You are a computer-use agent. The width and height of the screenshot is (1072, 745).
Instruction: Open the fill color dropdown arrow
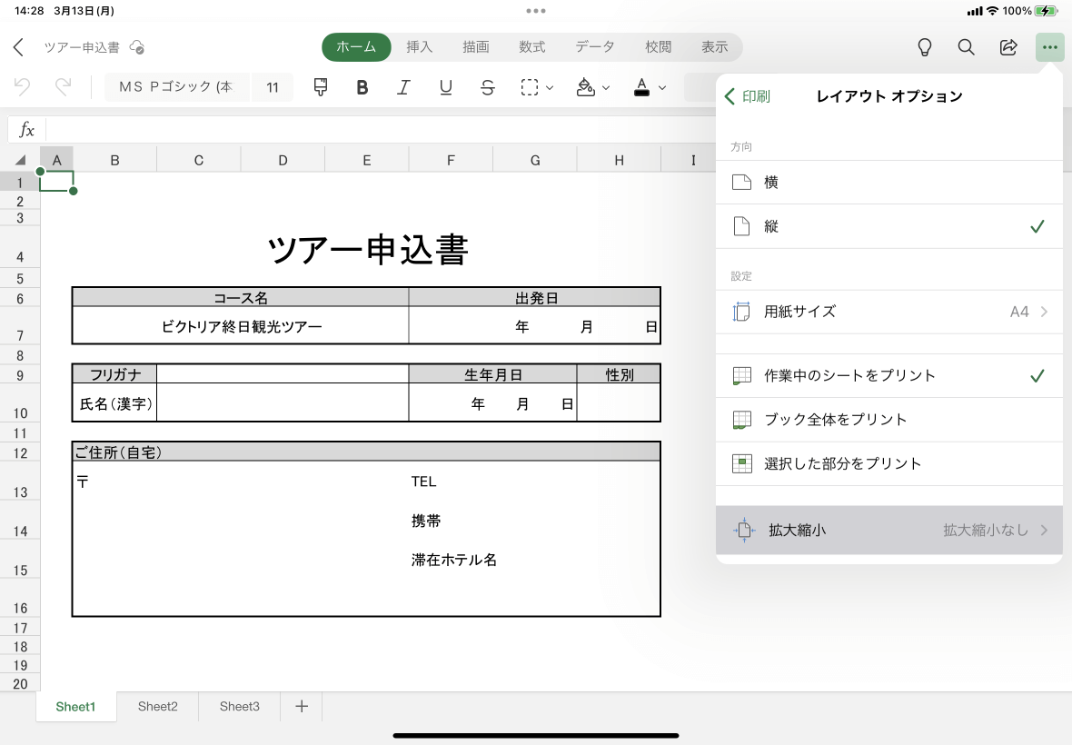(606, 87)
